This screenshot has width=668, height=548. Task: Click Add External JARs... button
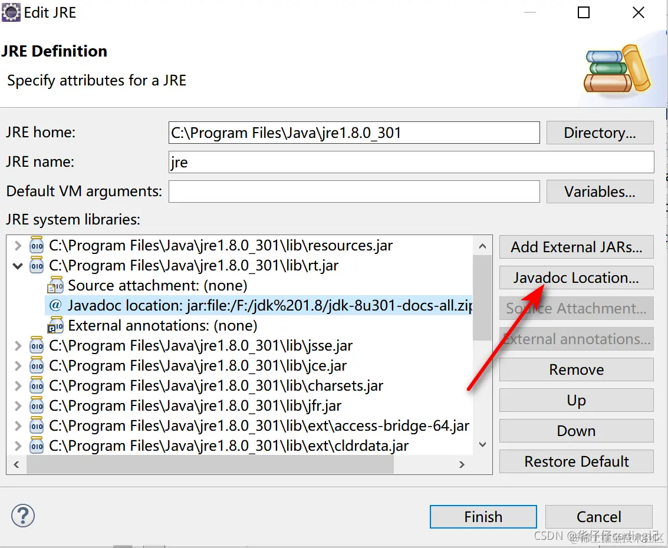[577, 246]
